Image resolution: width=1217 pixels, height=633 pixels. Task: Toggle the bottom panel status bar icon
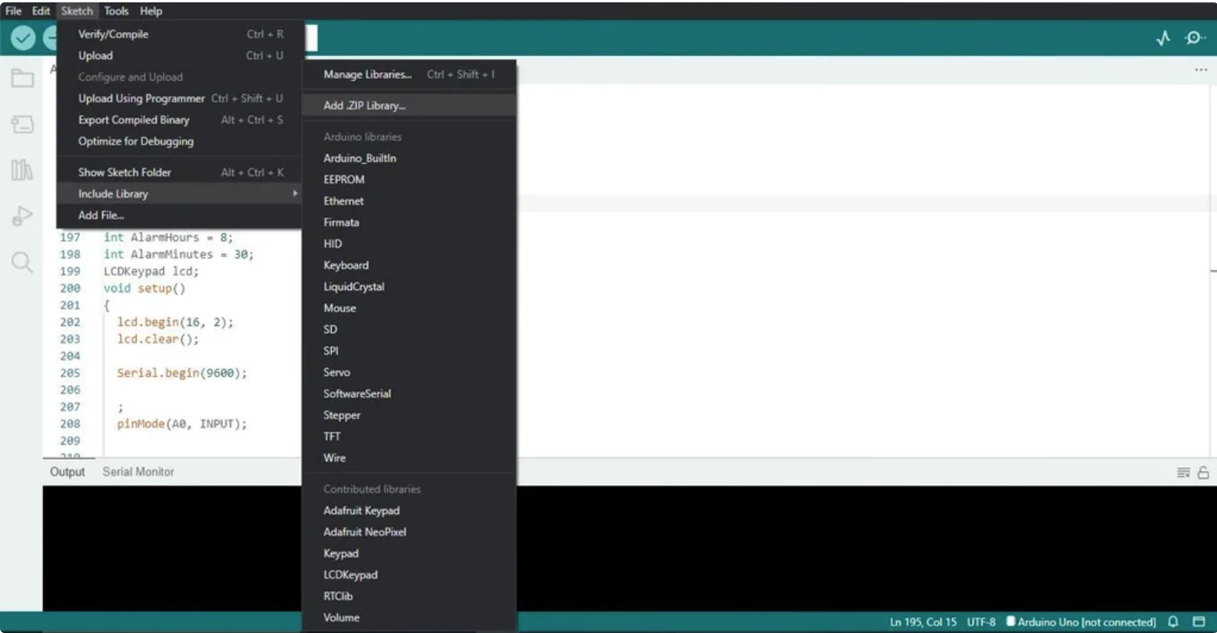(x=1199, y=621)
